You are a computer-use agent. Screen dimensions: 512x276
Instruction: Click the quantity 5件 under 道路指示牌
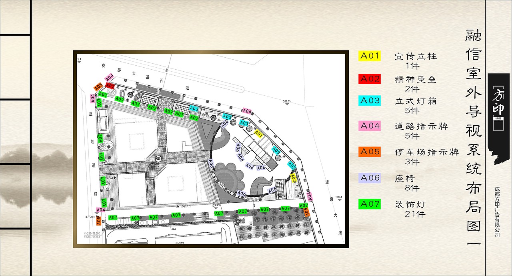click(412, 136)
